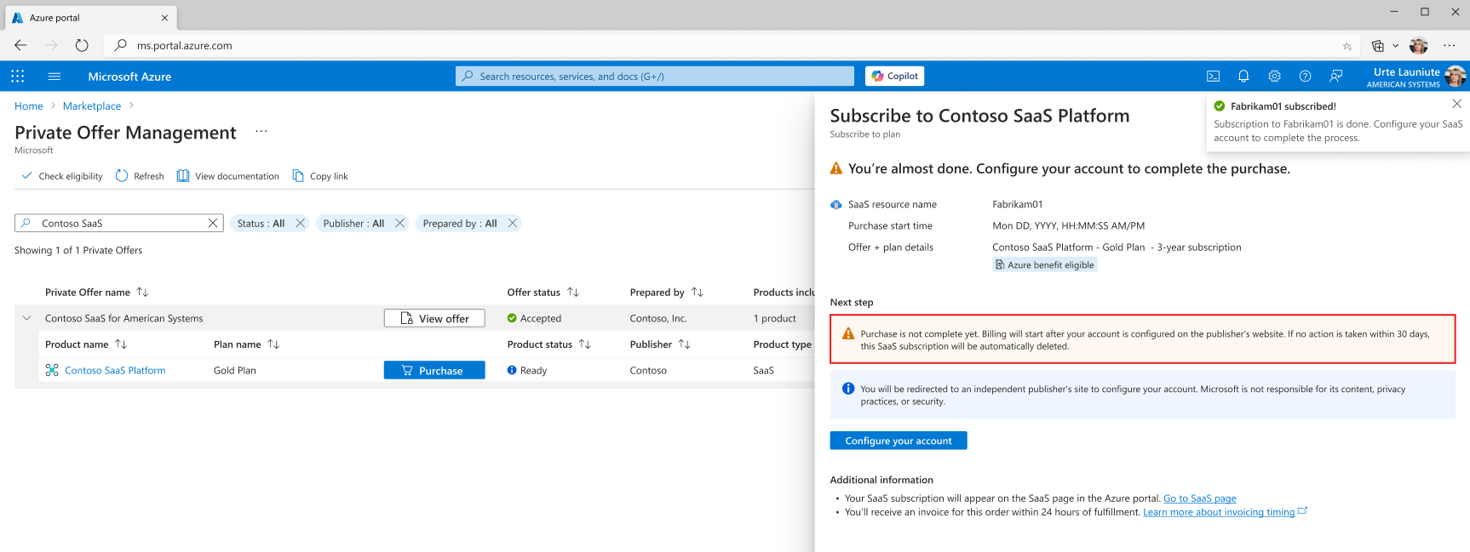Viewport: 1470px width, 552px height.
Task: Go to Marketplace breadcrumb
Action: point(92,105)
